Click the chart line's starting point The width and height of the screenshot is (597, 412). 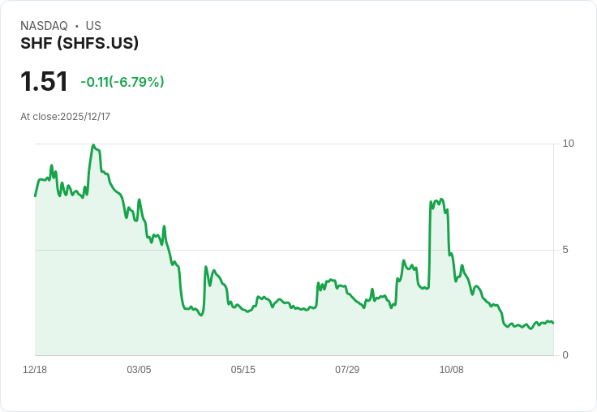coord(36,196)
